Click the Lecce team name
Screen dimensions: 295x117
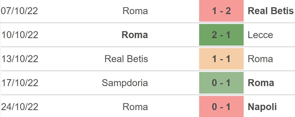260,35
